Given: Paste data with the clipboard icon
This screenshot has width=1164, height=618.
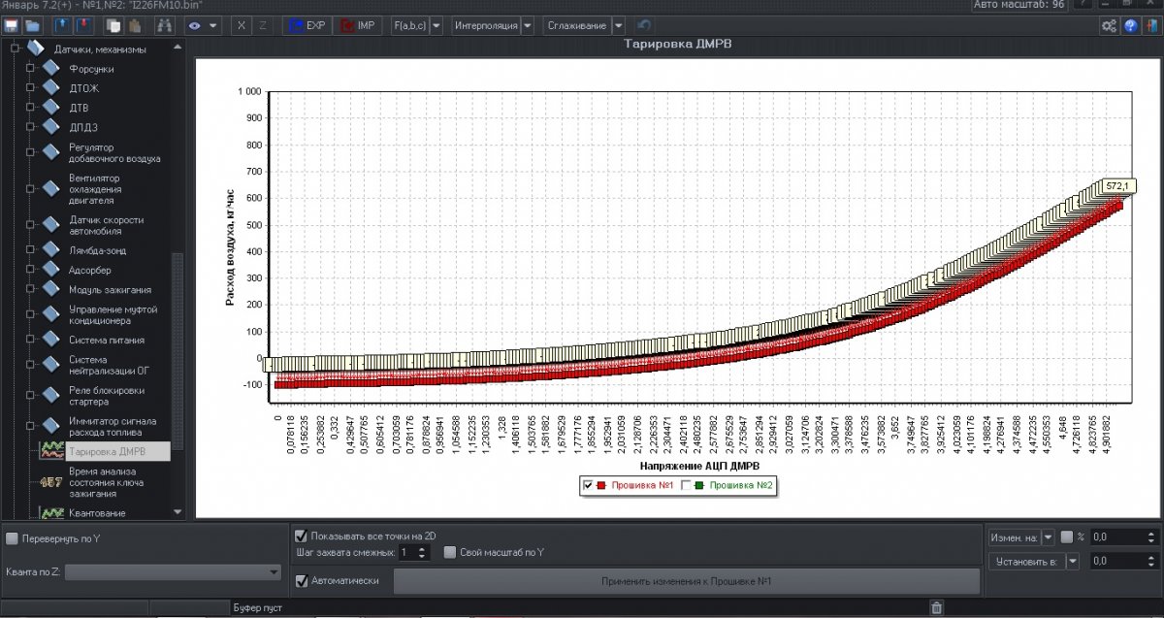Looking at the screenshot, I should pyautogui.click(x=133, y=25).
